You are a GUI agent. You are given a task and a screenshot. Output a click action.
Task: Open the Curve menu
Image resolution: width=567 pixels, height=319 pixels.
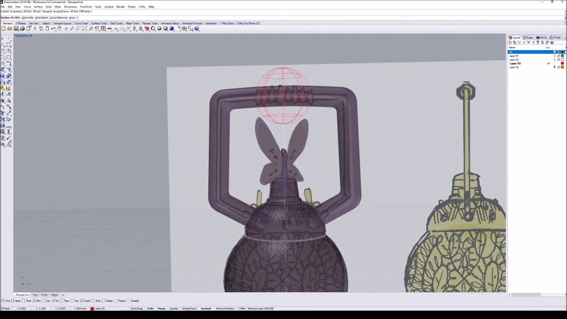coord(27,7)
